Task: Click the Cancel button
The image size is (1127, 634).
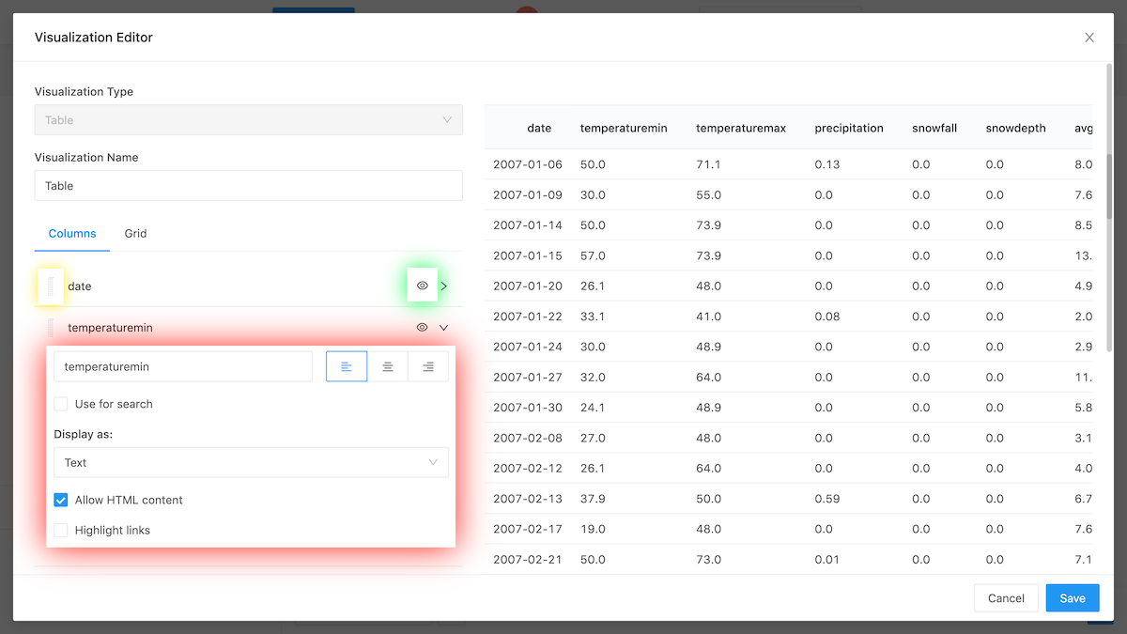Action: [1006, 598]
